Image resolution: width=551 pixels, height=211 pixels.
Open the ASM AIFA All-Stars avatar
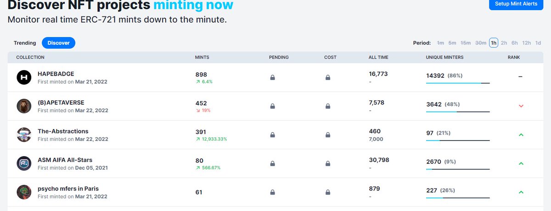pyautogui.click(x=24, y=163)
